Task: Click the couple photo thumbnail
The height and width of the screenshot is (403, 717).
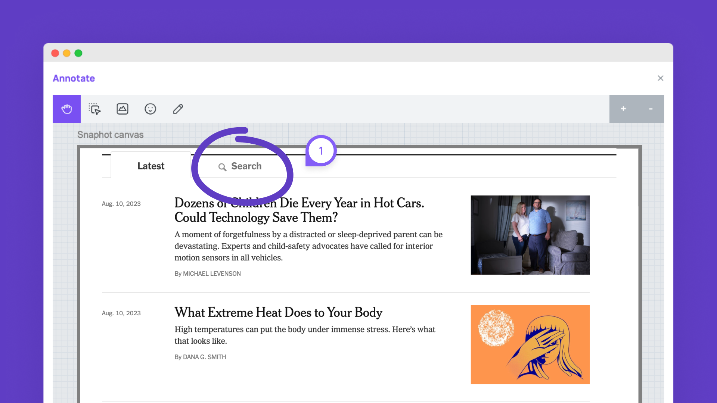Action: [530, 235]
